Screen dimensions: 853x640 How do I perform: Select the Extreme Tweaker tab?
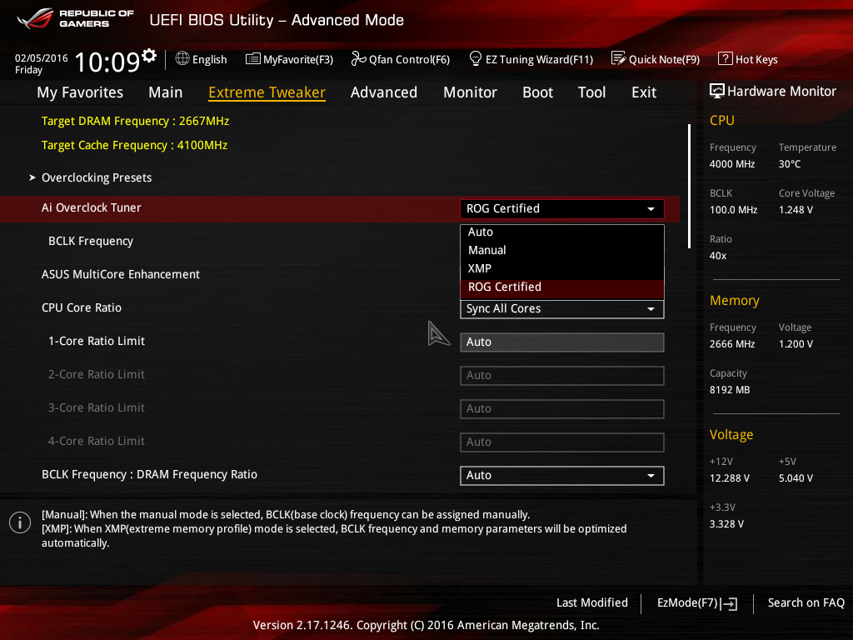point(267,92)
